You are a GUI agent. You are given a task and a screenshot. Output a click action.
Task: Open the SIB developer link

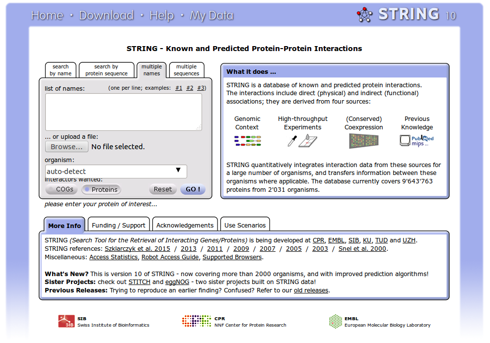pyautogui.click(x=353, y=240)
